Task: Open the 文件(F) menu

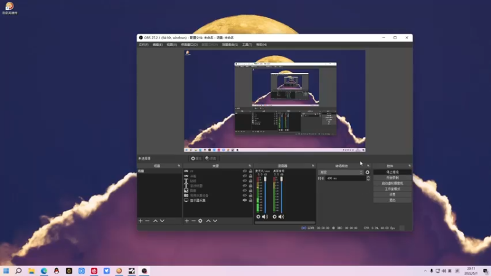Action: click(x=144, y=45)
